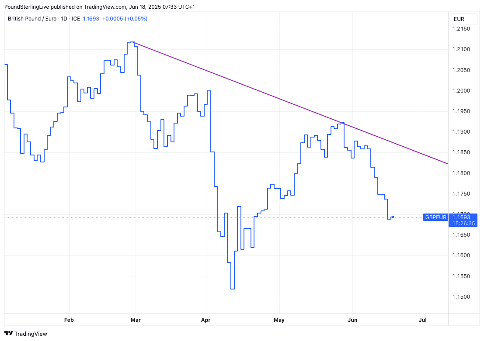This screenshot has height=341, width=484.
Task: Click the Mar label on time axis
Action: (136, 320)
